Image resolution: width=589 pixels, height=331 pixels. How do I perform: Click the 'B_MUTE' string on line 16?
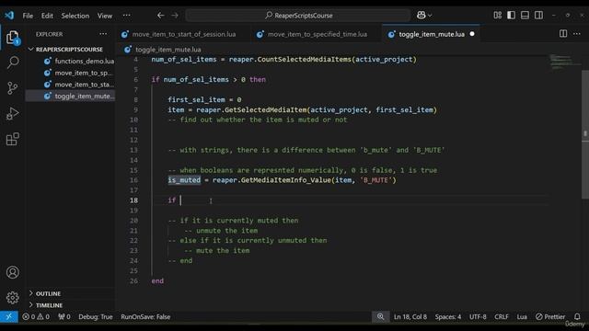coord(376,180)
